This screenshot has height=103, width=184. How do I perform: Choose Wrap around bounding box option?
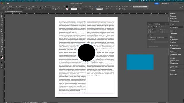[152, 27]
